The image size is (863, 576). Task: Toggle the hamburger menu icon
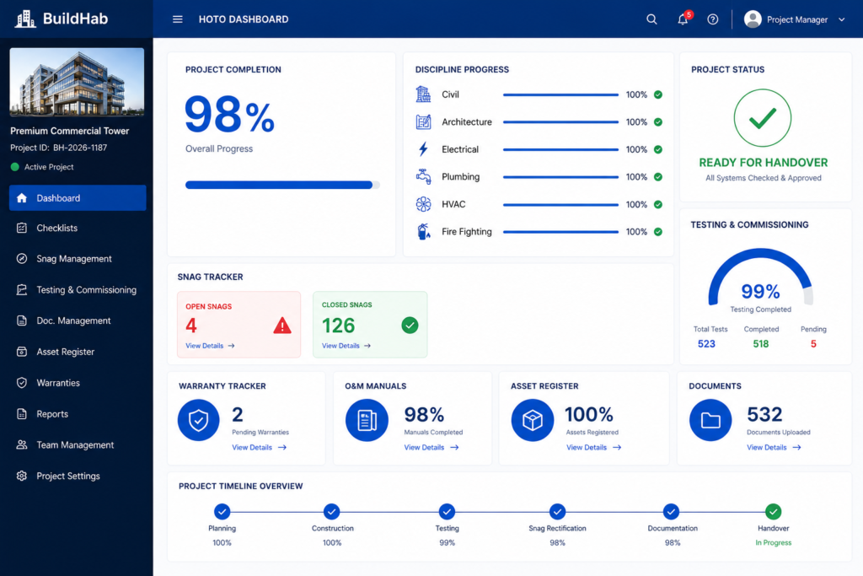point(177,19)
